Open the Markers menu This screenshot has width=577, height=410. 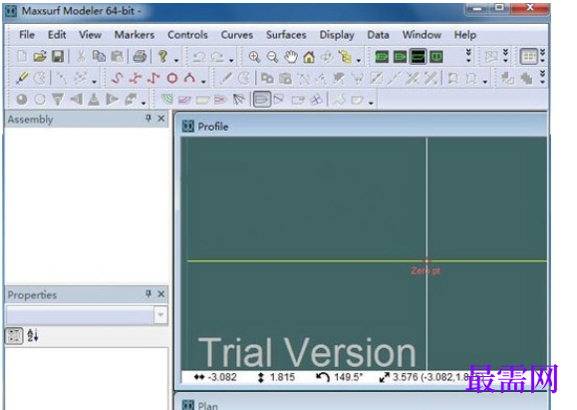(135, 35)
